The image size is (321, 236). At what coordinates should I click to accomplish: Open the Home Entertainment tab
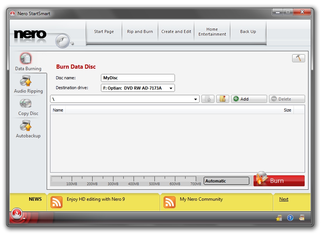tap(212, 31)
